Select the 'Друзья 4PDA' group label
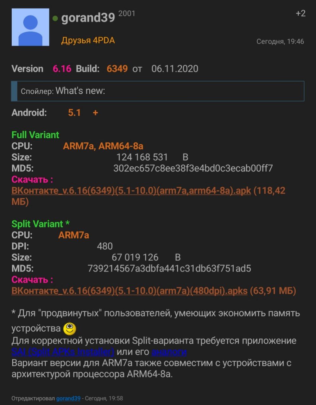Viewport: 316px width, 405px height. pos(88,40)
